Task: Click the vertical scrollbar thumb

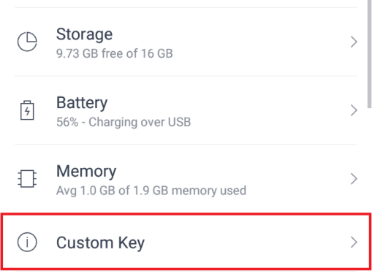Action: (x=370, y=53)
